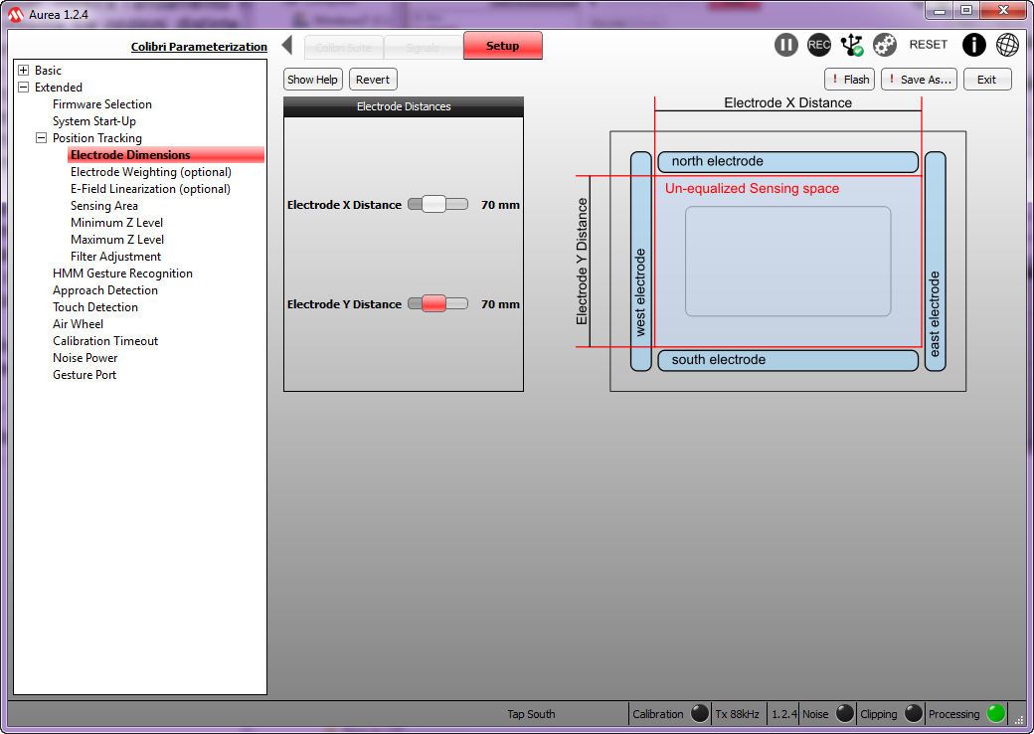Viewport: 1034px width, 734px height.
Task: Click the Electrode Y Distance slider handle
Action: [x=433, y=304]
